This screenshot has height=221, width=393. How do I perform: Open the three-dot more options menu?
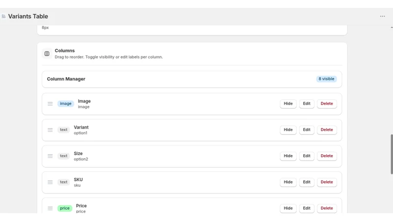(x=382, y=16)
